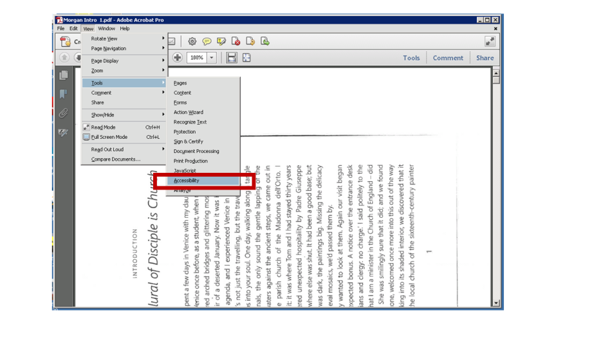Keep the Tools submenu open in View menu
The height and width of the screenshot is (340, 605).
pyautogui.click(x=124, y=83)
